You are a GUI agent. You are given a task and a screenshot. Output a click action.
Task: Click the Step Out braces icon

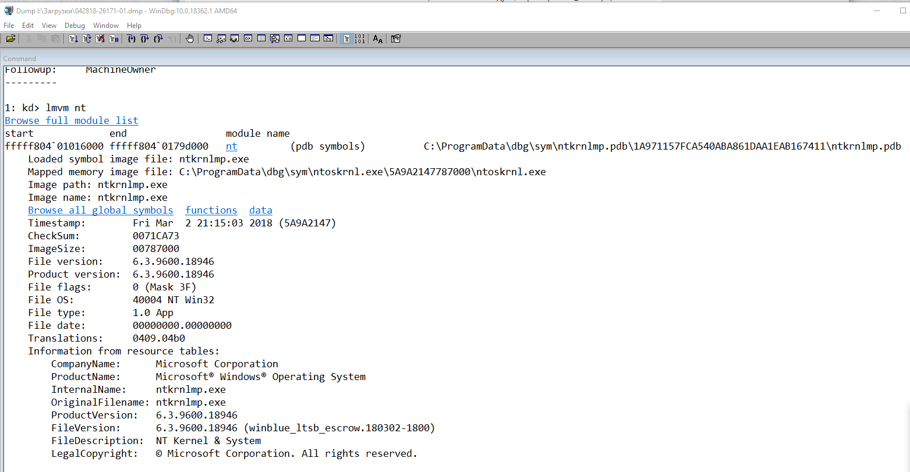[158, 39]
